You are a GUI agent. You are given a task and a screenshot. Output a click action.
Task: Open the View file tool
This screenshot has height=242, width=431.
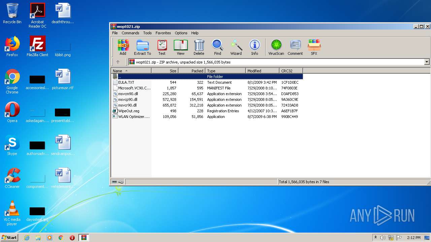tap(180, 47)
